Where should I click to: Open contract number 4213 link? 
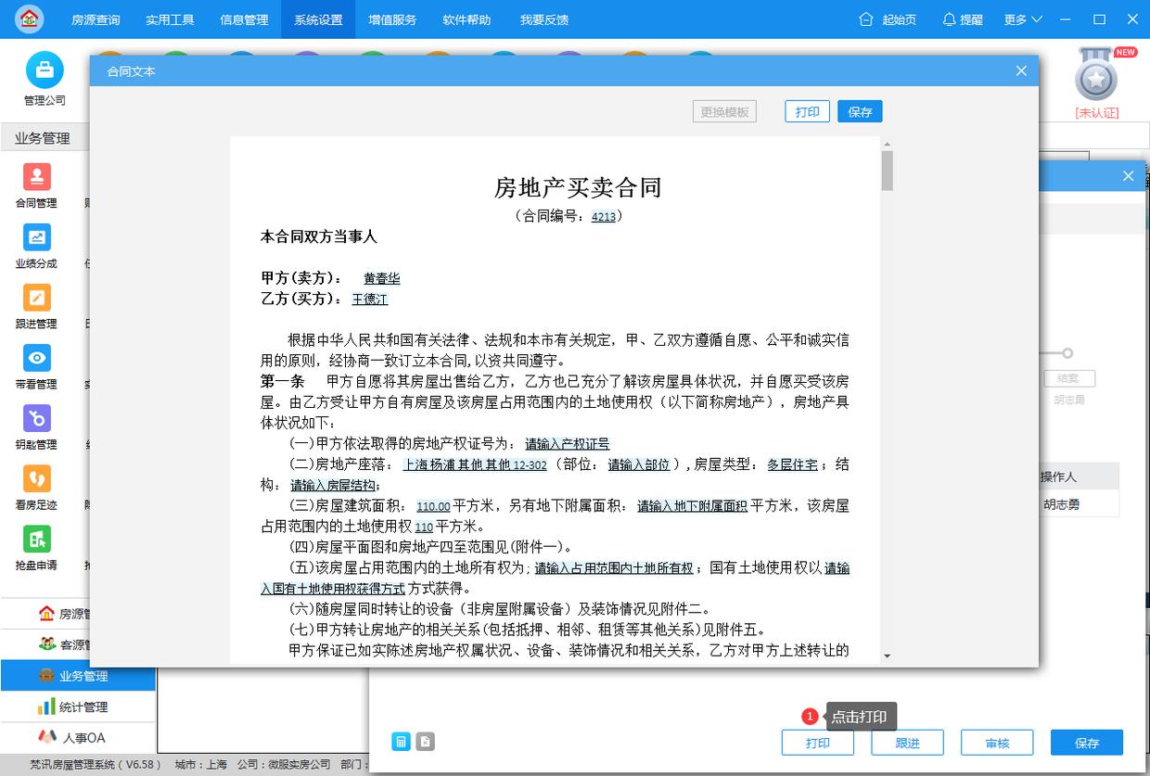tap(604, 217)
